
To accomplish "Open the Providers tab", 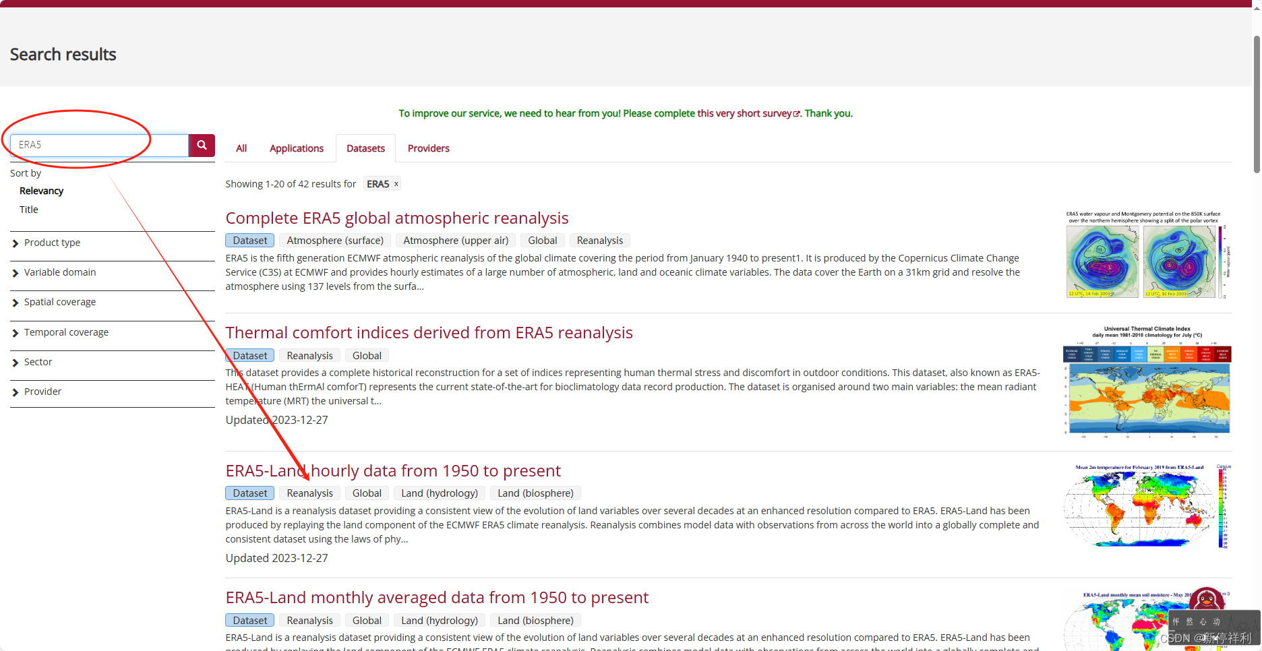I will [x=429, y=148].
